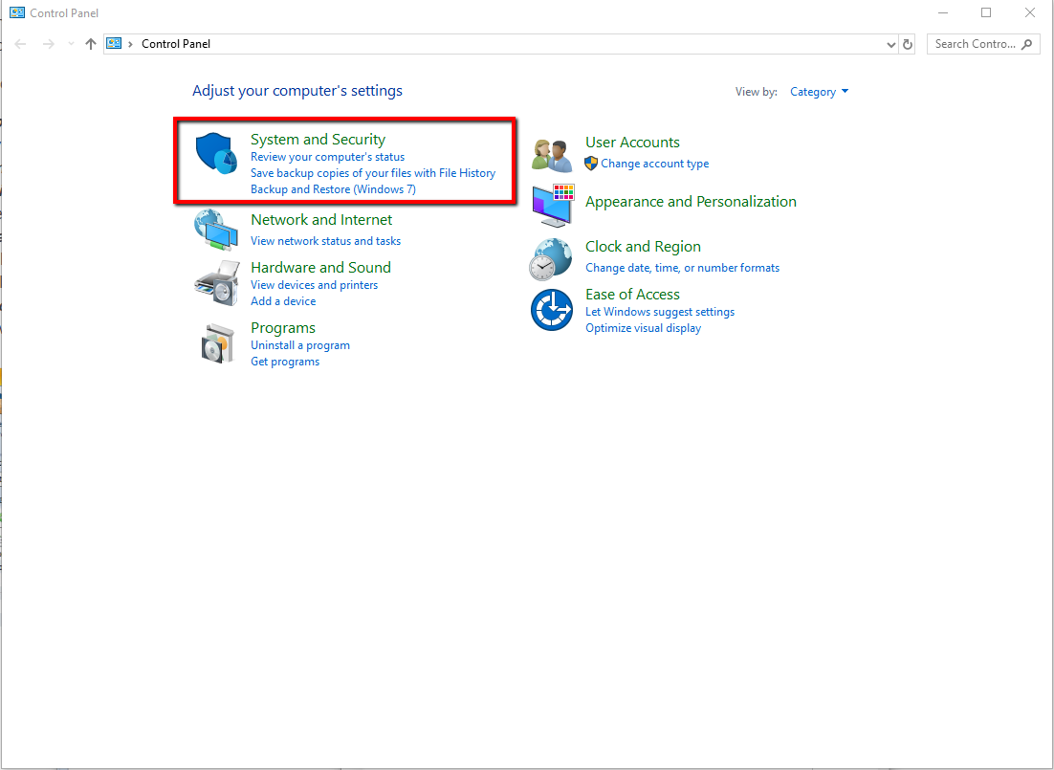
Task: Expand the address bar history dropdown
Action: (891, 44)
